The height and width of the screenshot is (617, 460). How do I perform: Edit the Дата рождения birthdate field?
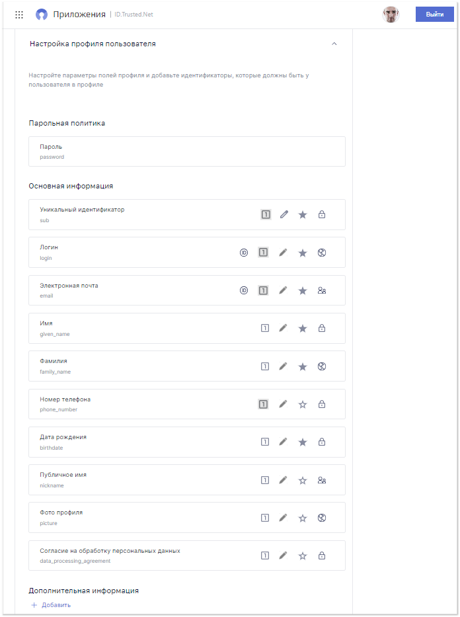click(x=283, y=442)
